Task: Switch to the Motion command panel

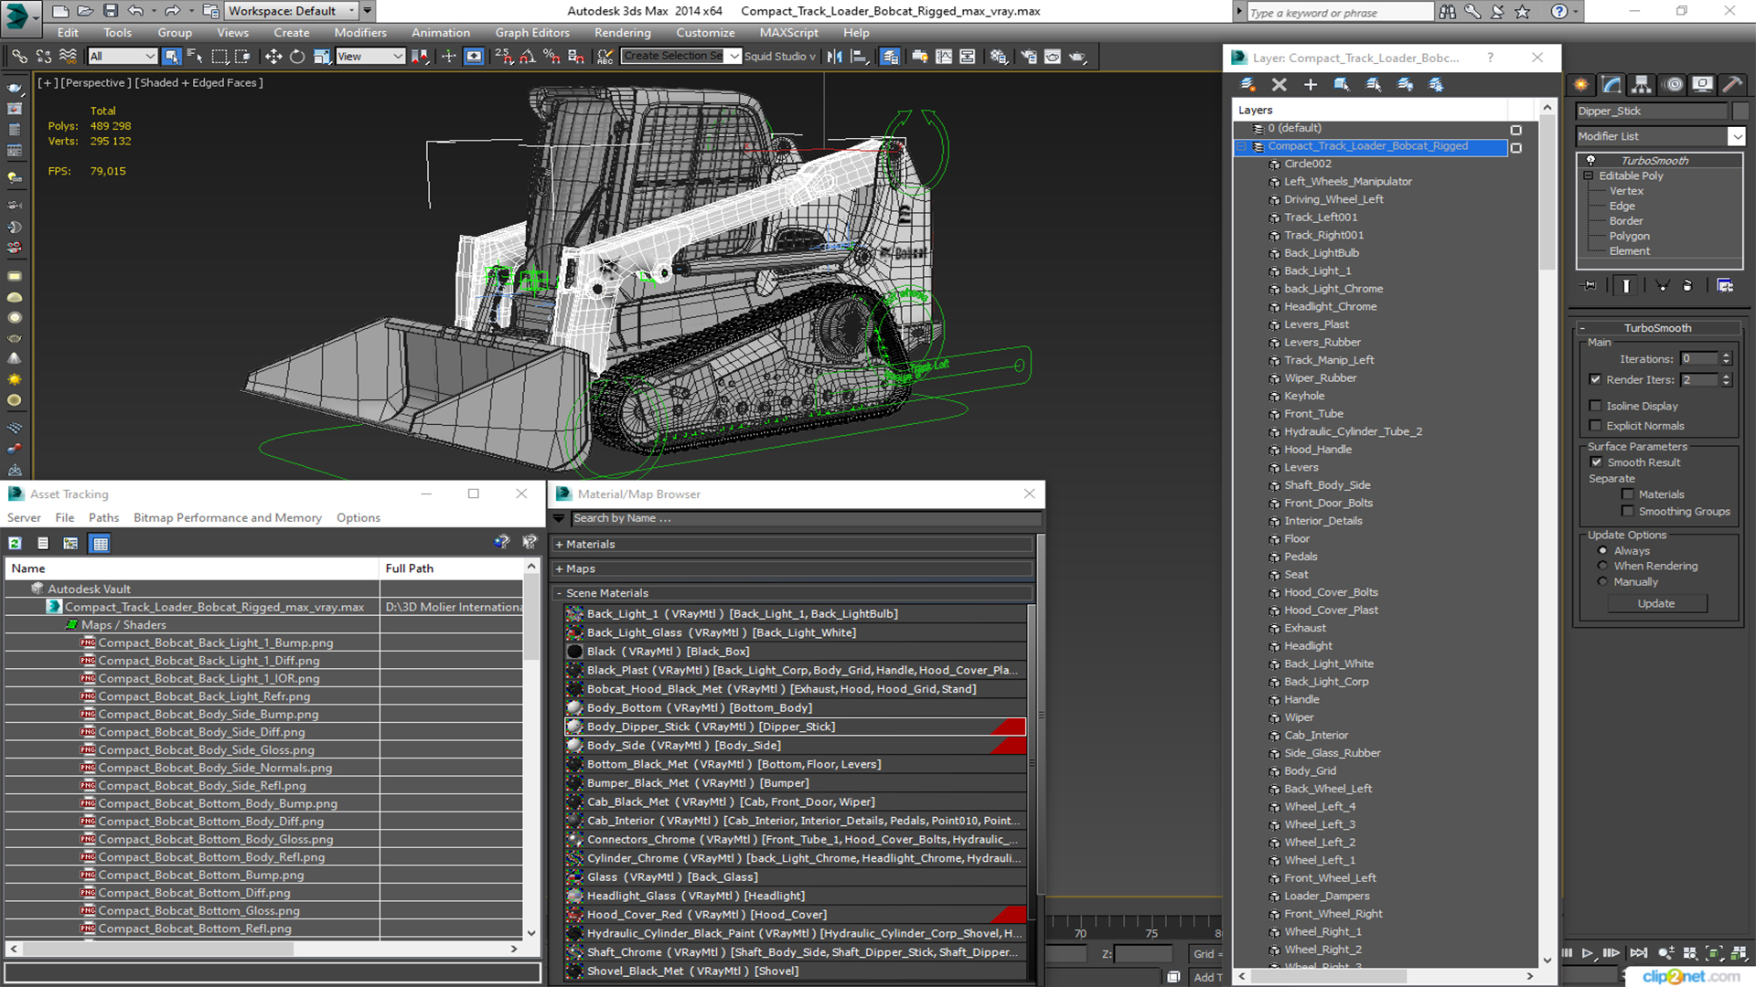Action: (1674, 85)
